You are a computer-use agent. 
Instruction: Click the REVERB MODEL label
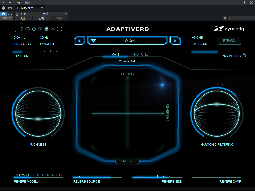click(x=25, y=181)
